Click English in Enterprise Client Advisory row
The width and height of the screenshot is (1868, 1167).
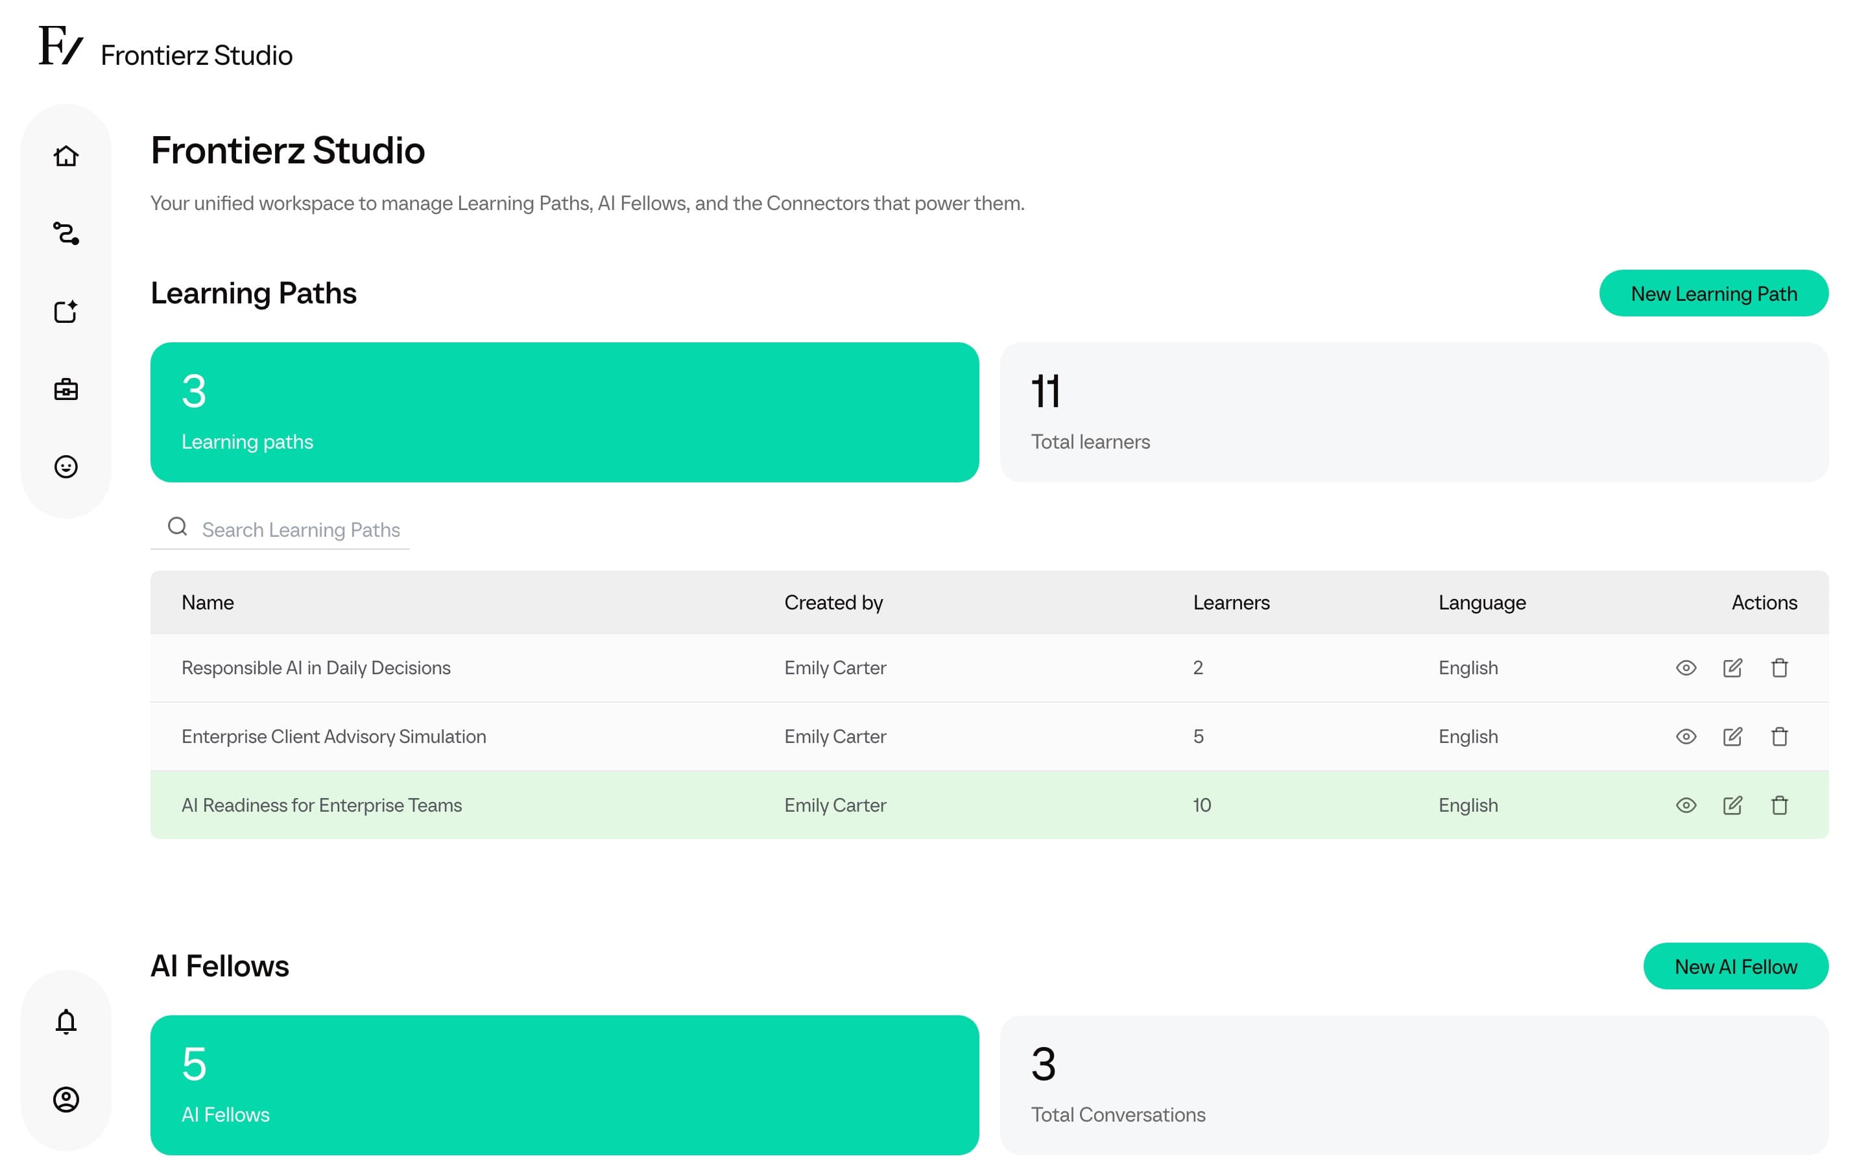tap(1467, 737)
